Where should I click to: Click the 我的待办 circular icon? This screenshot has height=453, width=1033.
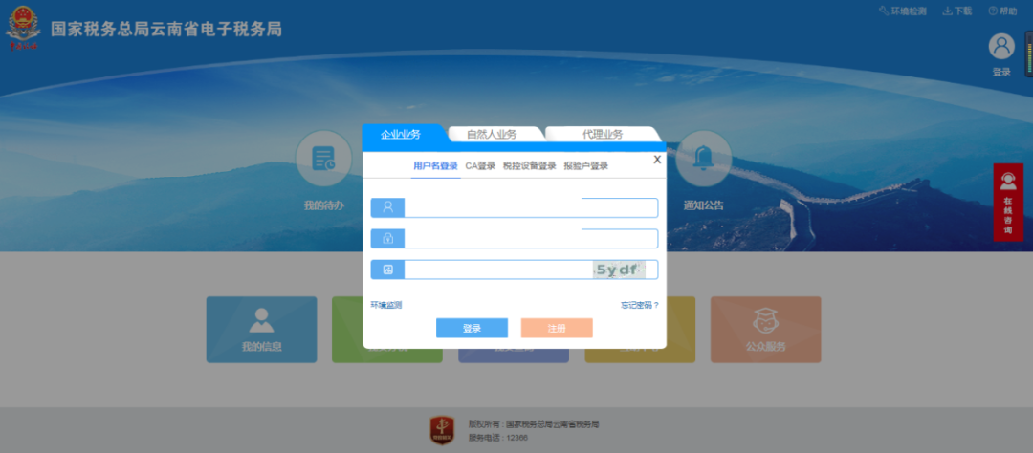pos(323,159)
